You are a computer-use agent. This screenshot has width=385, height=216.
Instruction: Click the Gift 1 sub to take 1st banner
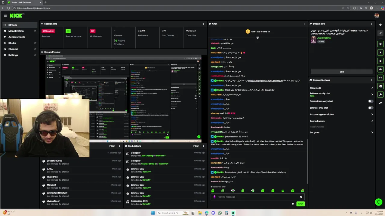tap(258, 31)
